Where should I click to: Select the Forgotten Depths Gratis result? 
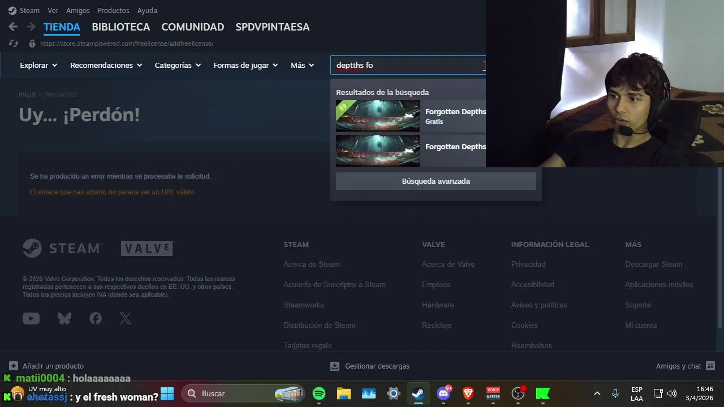click(411, 116)
